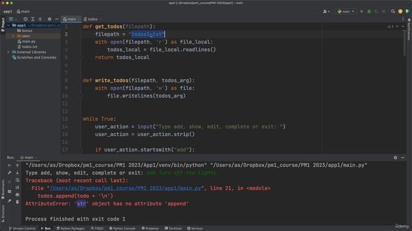This screenshot has height=231, width=412.
Task: Open Project panel gear options
Action: click(x=50, y=19)
